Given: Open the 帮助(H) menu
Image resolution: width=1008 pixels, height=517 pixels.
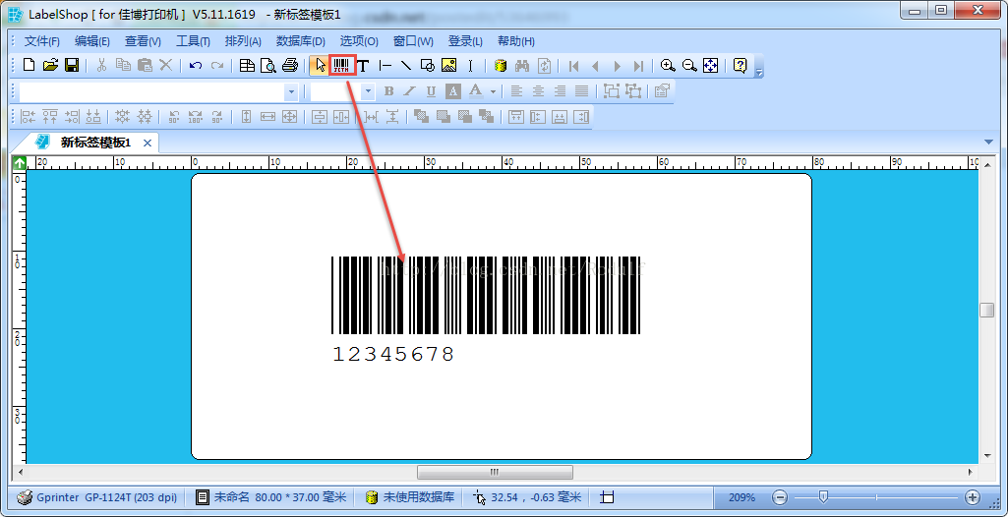Looking at the screenshot, I should pyautogui.click(x=516, y=41).
